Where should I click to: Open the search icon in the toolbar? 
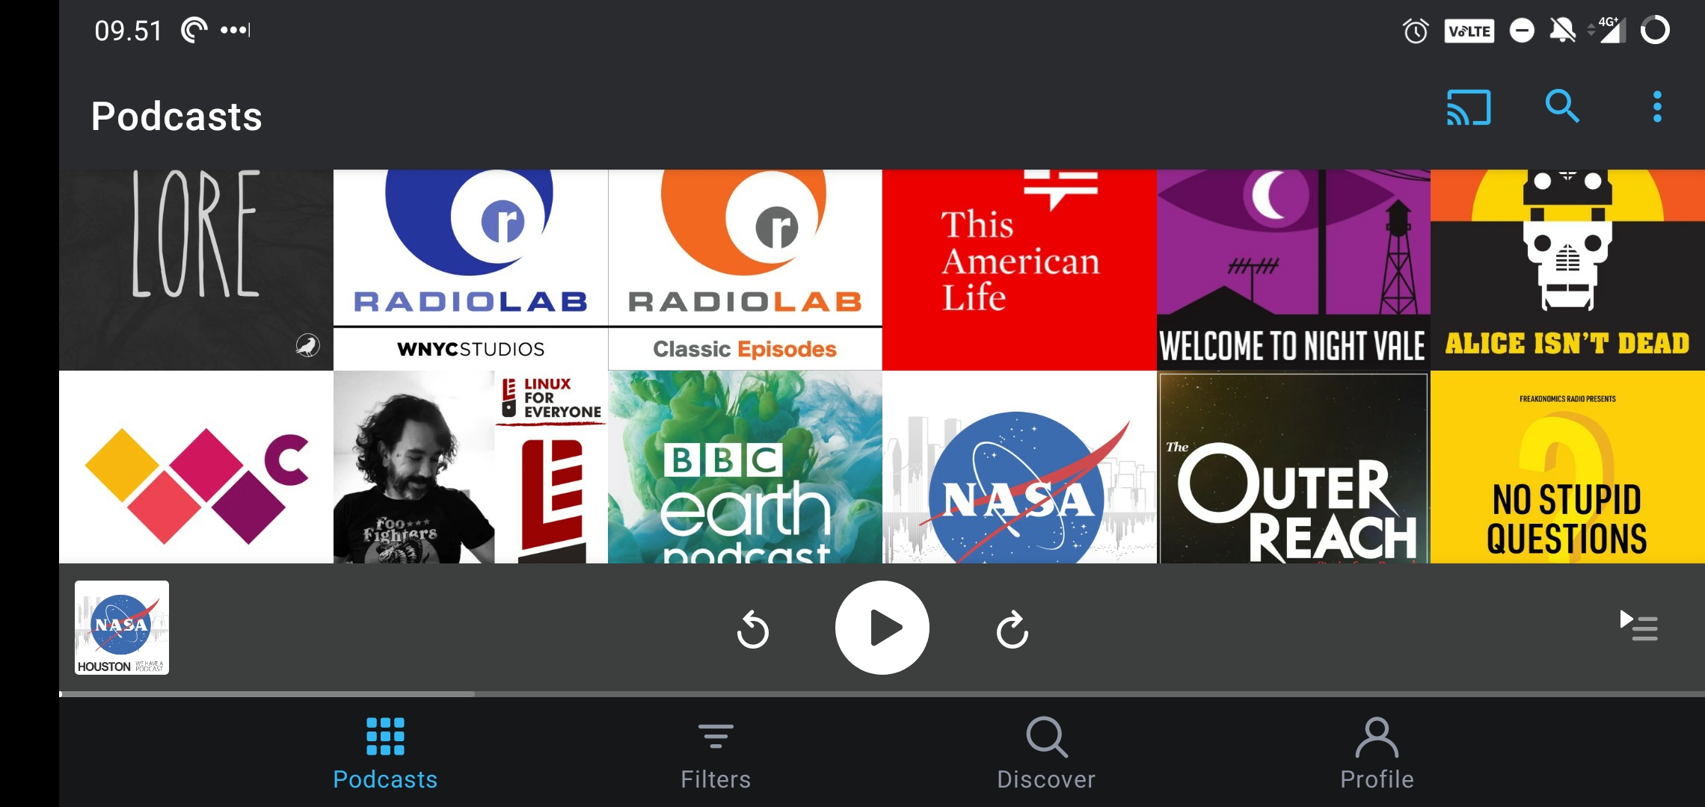point(1564,108)
